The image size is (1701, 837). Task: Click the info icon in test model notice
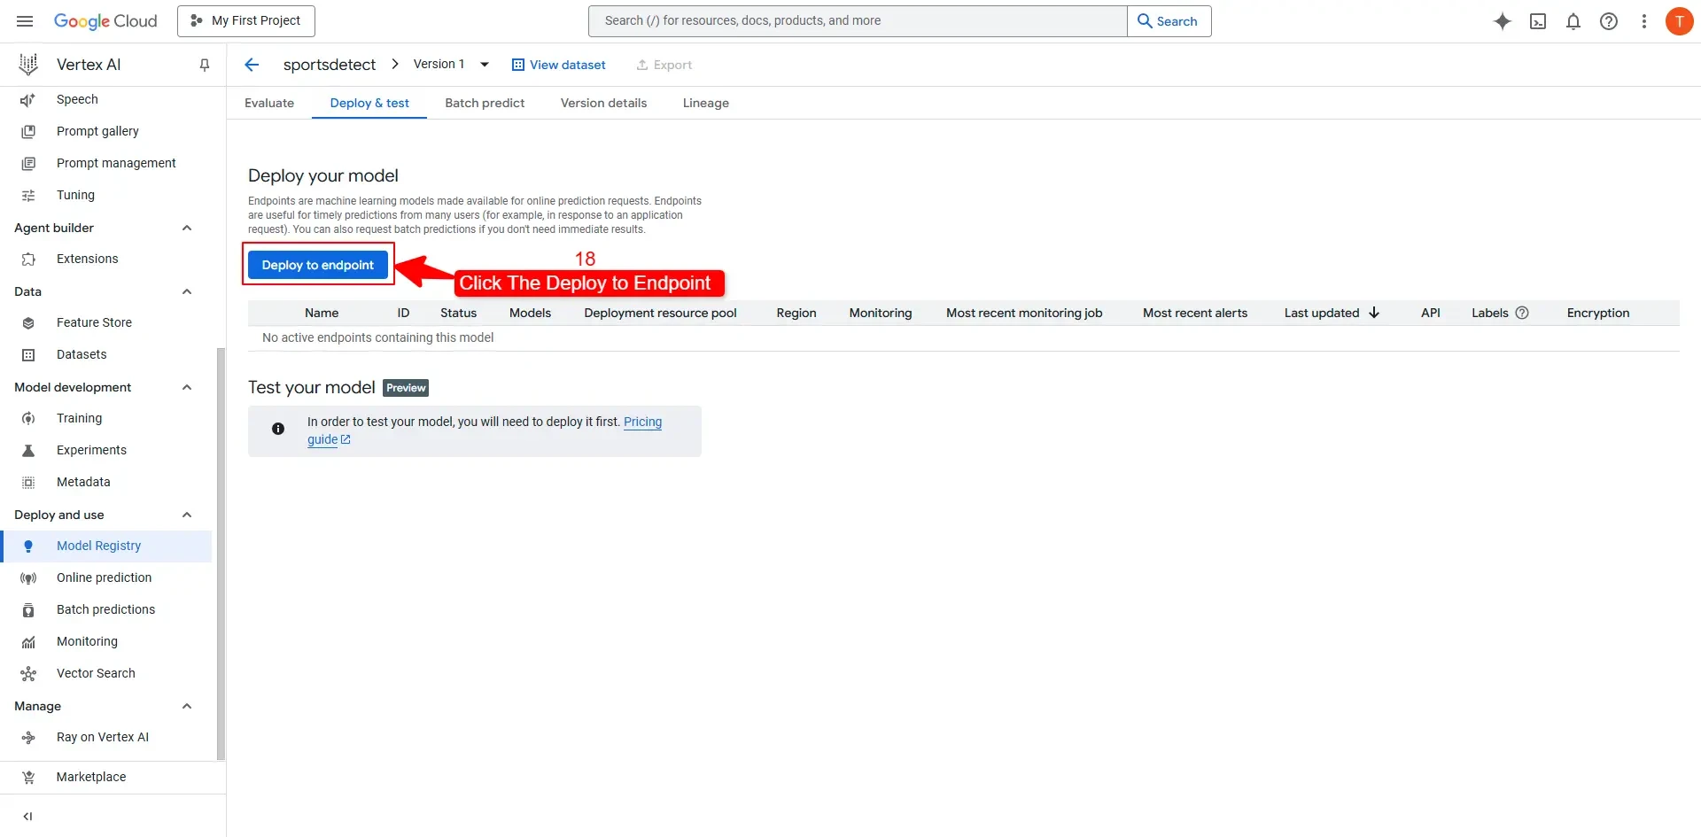pyautogui.click(x=278, y=429)
